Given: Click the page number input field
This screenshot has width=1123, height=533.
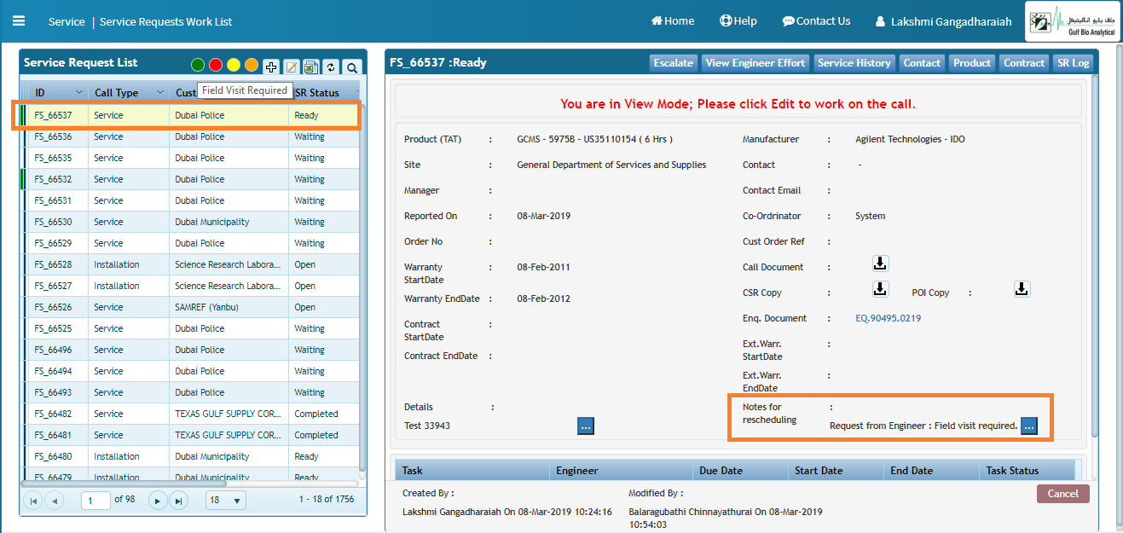Looking at the screenshot, I should [96, 501].
